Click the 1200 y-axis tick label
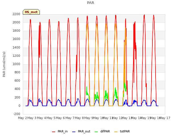Viewport: 182px width, 137px height. click(16, 56)
